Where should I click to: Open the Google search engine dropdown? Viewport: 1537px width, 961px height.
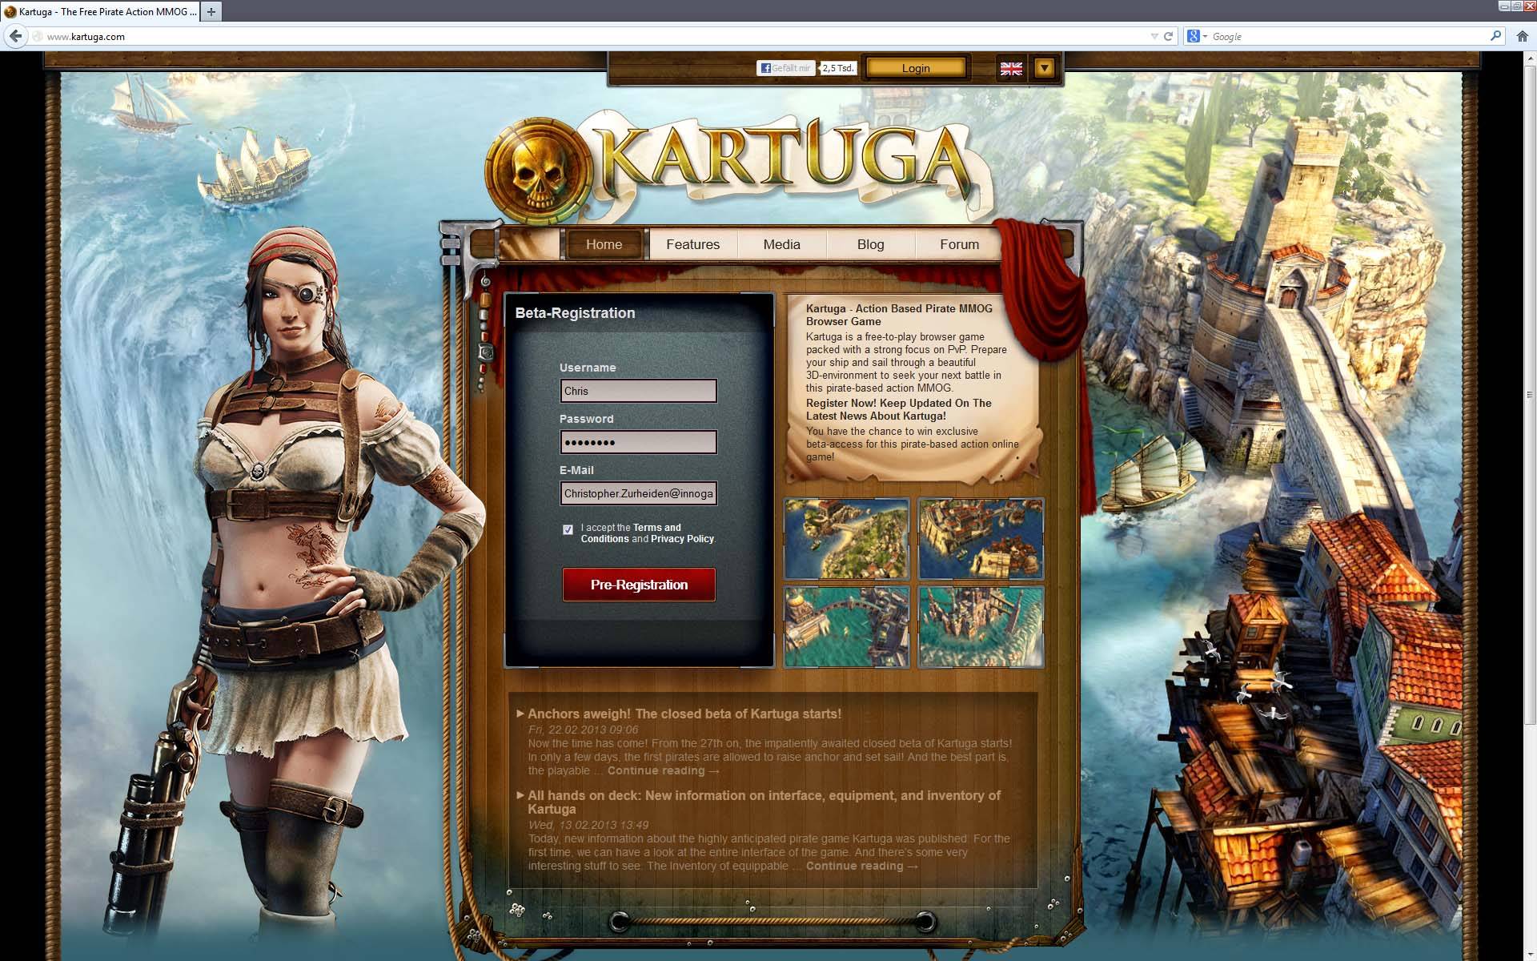(x=1198, y=36)
